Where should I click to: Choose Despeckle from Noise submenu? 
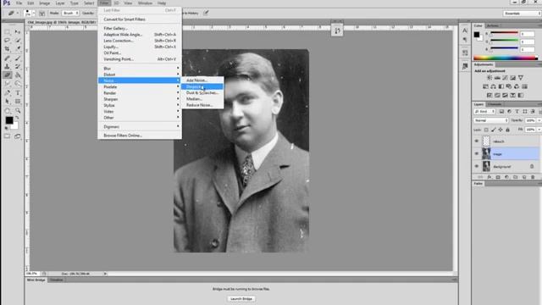pos(202,86)
